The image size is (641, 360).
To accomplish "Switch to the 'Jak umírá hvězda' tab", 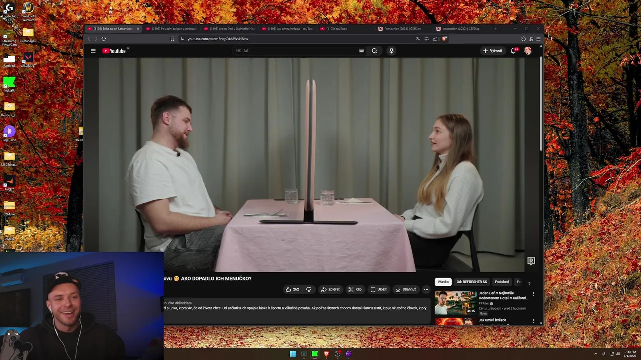I will (x=288, y=29).
